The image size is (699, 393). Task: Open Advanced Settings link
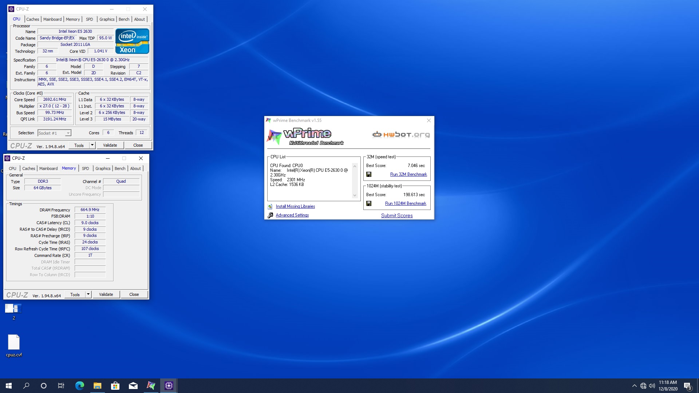292,215
